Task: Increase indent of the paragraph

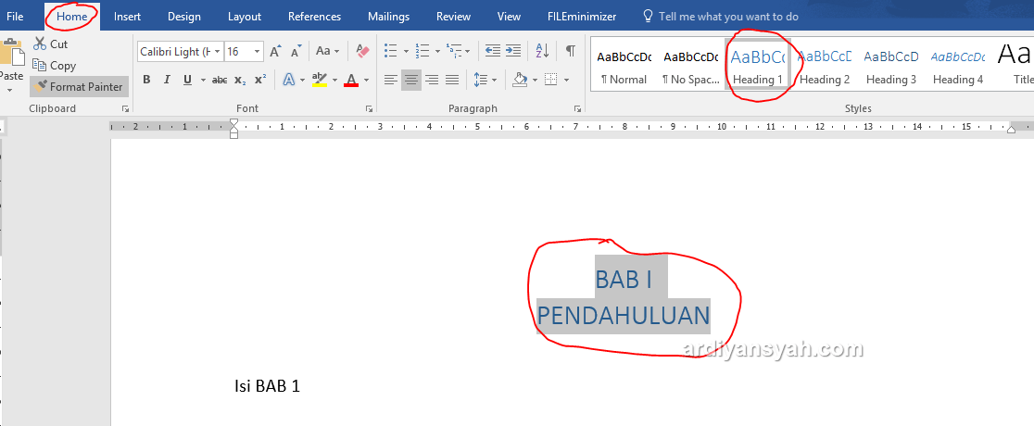Action: point(512,52)
